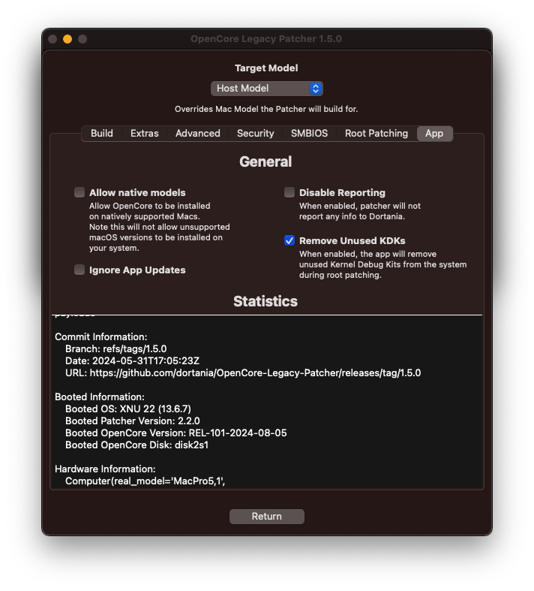The height and width of the screenshot is (591, 534).
Task: Click 'Booted OpenCore Disk: disk2s1' line
Action: tap(137, 445)
